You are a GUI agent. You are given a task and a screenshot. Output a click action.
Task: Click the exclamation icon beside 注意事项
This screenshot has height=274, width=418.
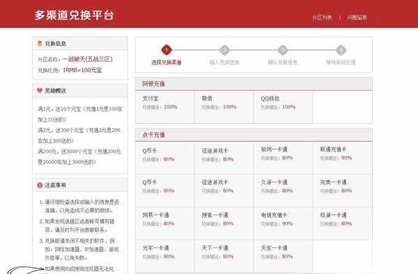(40, 185)
